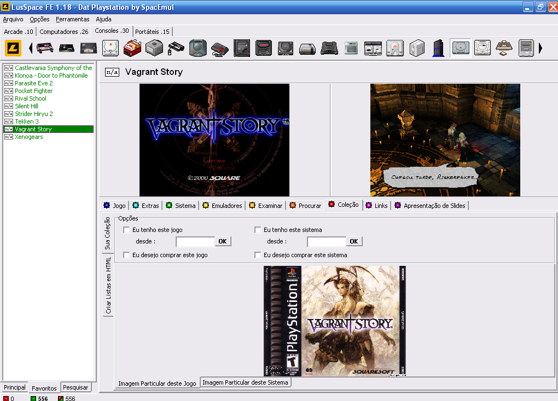Switch to the Computadores .26 tab

[x=63, y=32]
